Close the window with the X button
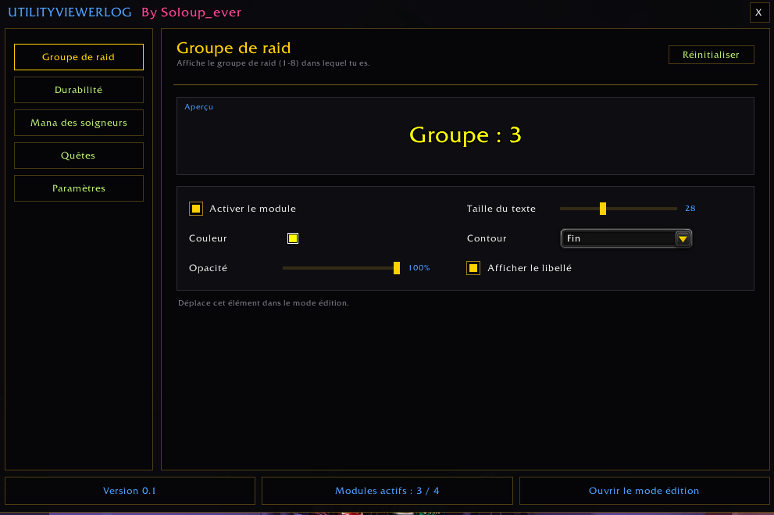Screen dimensions: 774x515 (x=758, y=13)
